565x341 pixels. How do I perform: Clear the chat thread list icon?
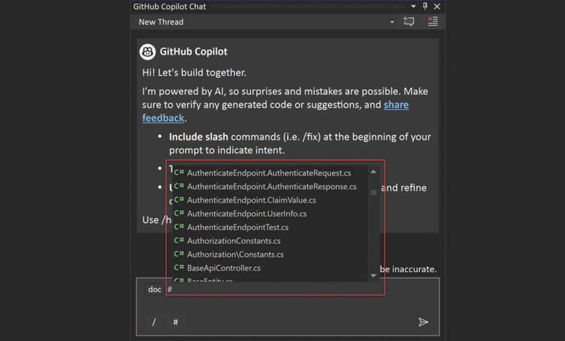coord(433,22)
